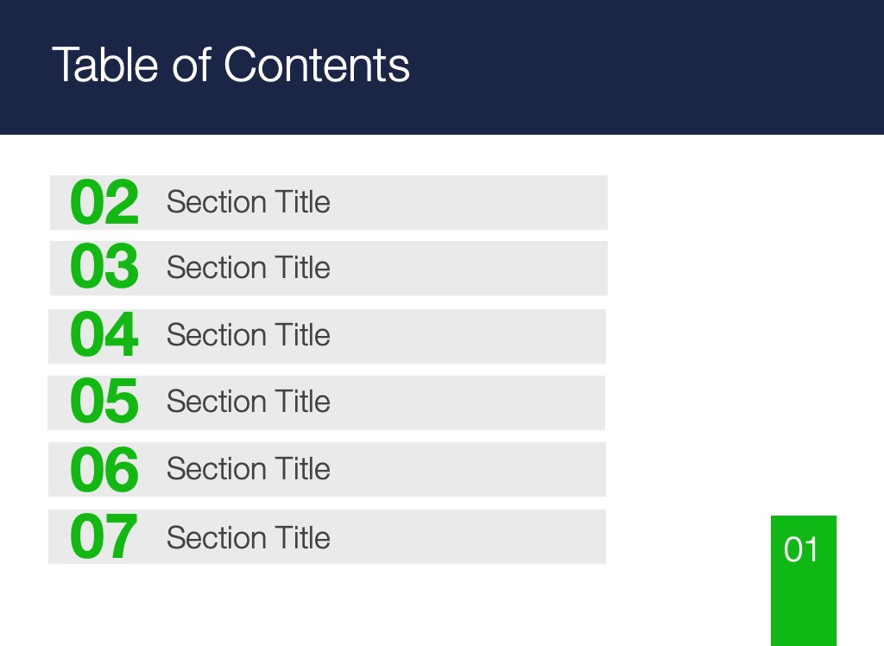Select the green page number box
Image resolution: width=884 pixels, height=646 pixels.
pyautogui.click(x=804, y=580)
